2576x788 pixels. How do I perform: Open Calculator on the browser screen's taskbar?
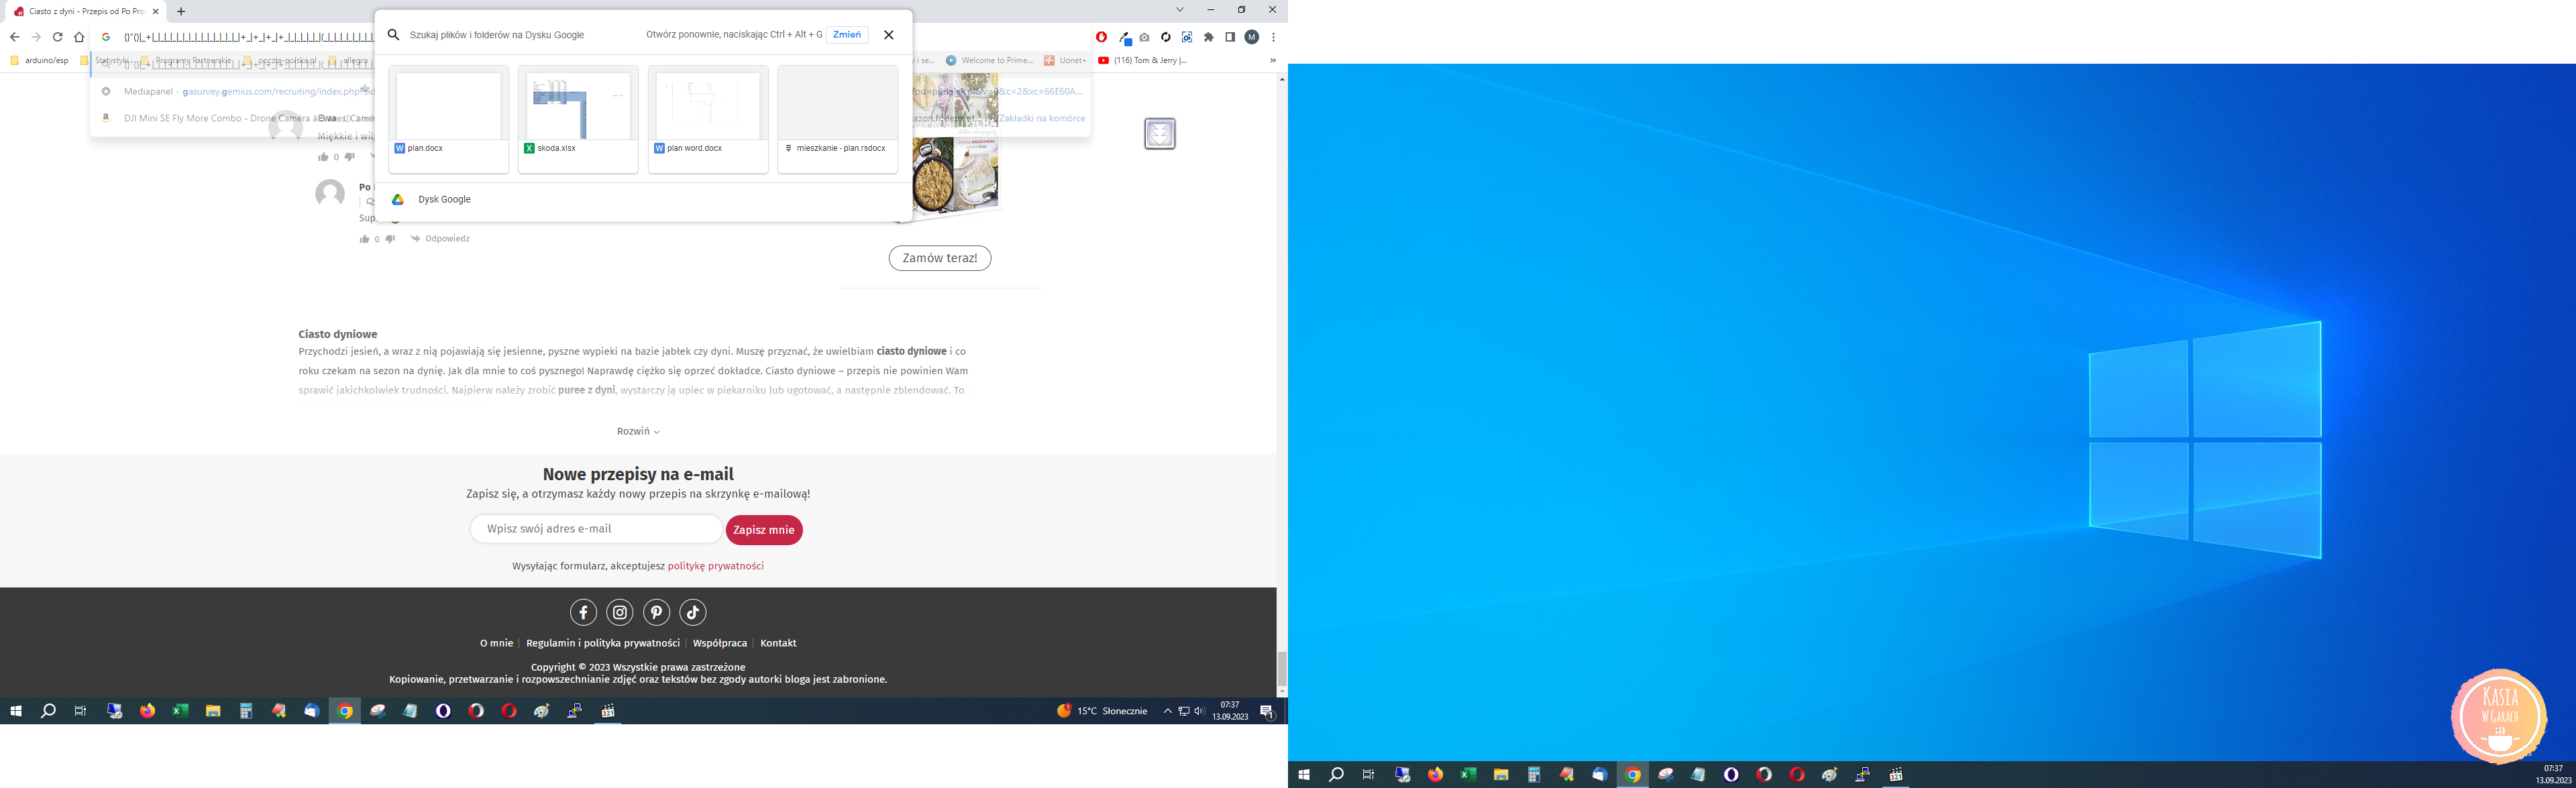click(246, 711)
